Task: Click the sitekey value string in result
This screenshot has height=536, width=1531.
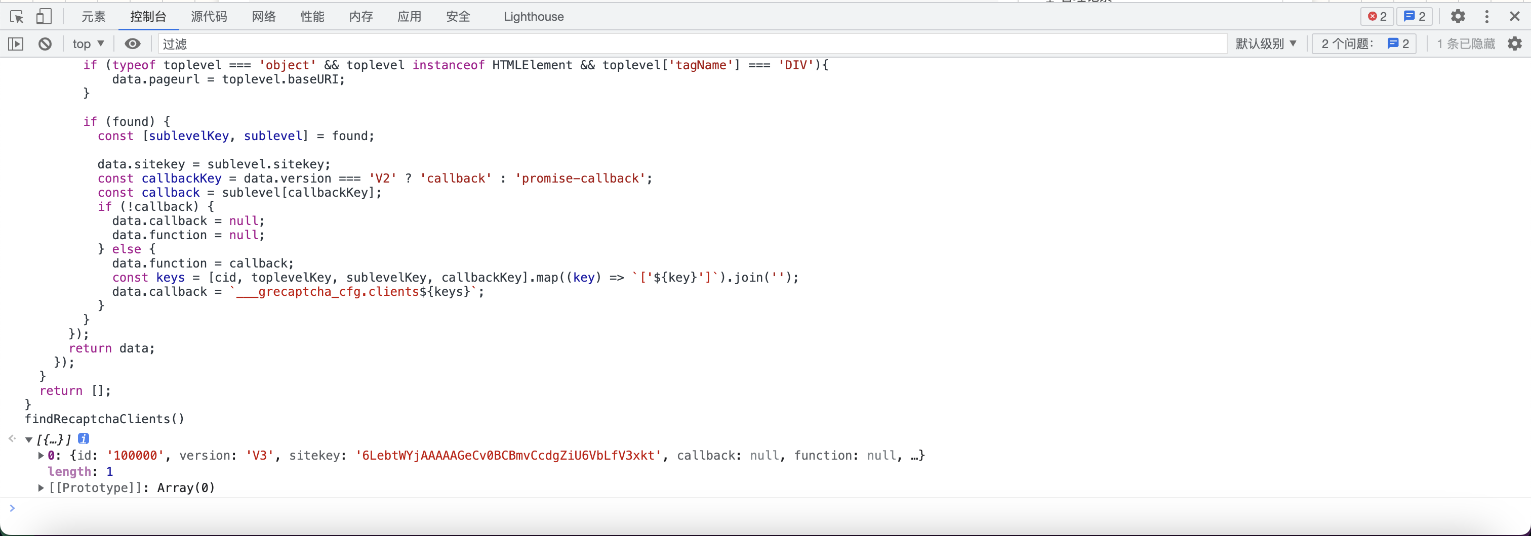Action: [508, 456]
